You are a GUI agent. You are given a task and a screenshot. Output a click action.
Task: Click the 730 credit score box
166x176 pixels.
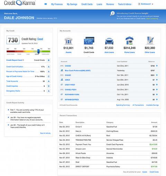pyautogui.click(x=13, y=40)
